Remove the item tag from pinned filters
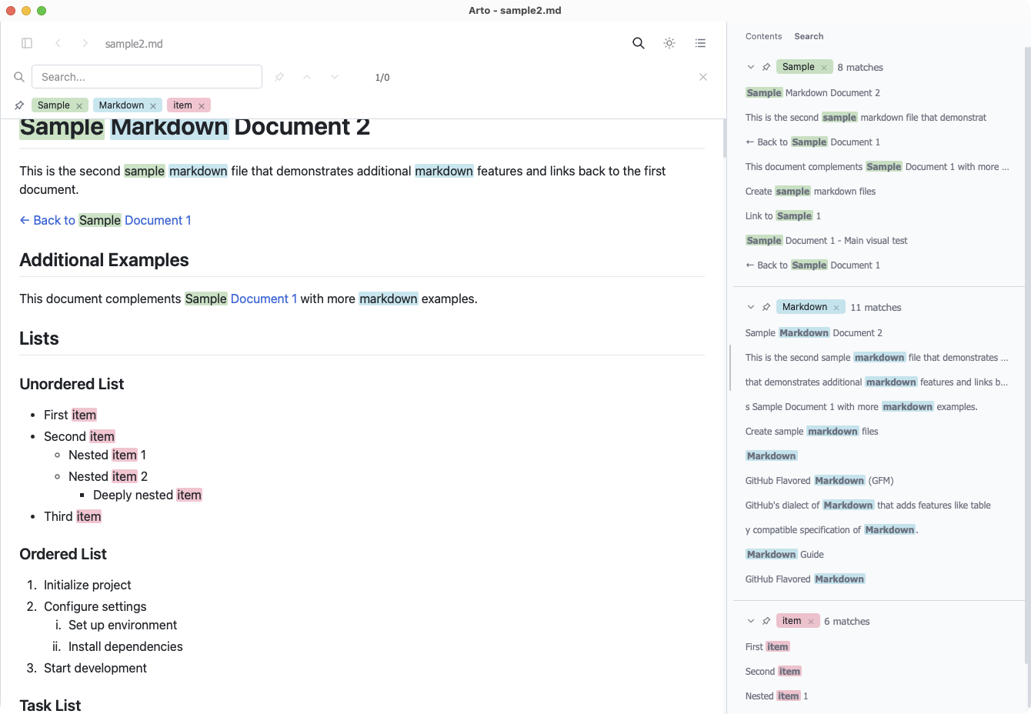The height and width of the screenshot is (714, 1031). coord(202,105)
